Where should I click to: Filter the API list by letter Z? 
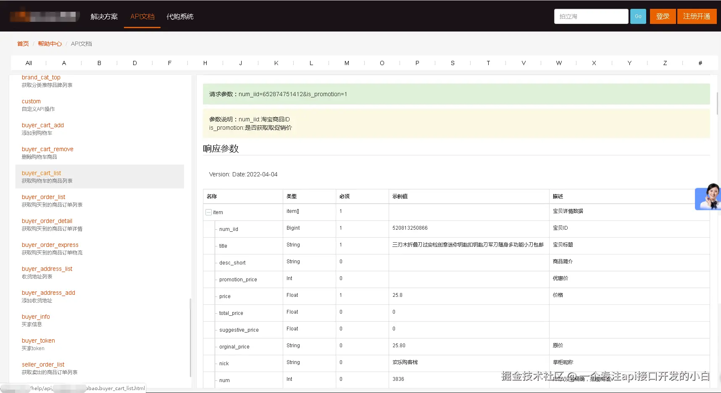pos(665,63)
